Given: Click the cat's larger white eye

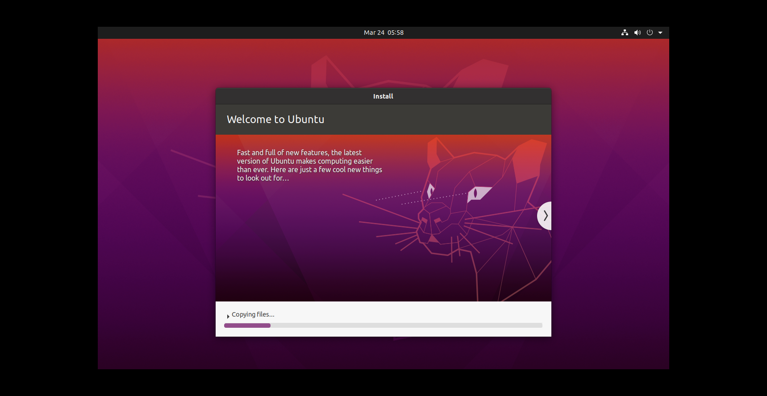Looking at the screenshot, I should pyautogui.click(x=478, y=193).
